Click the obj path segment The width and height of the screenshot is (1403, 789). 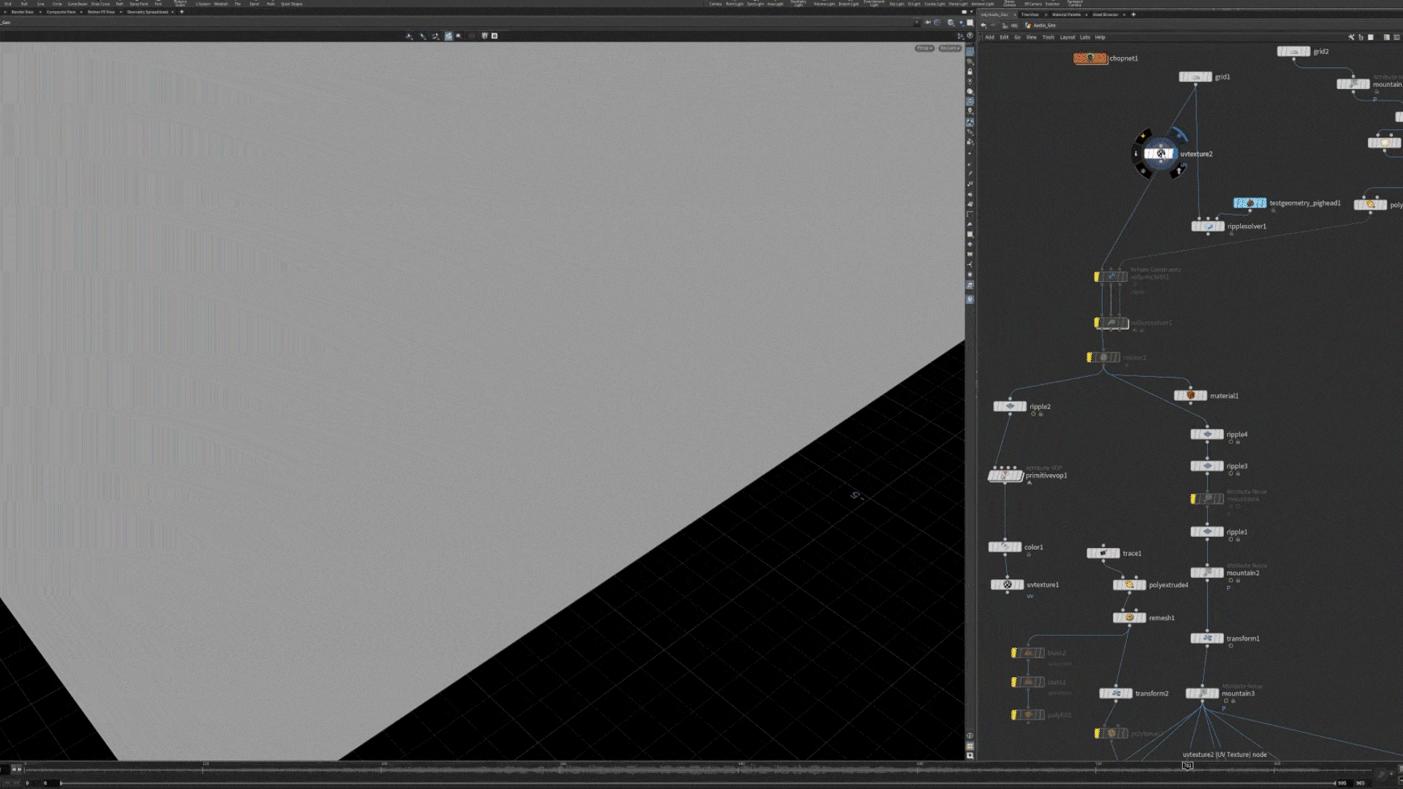click(1013, 26)
